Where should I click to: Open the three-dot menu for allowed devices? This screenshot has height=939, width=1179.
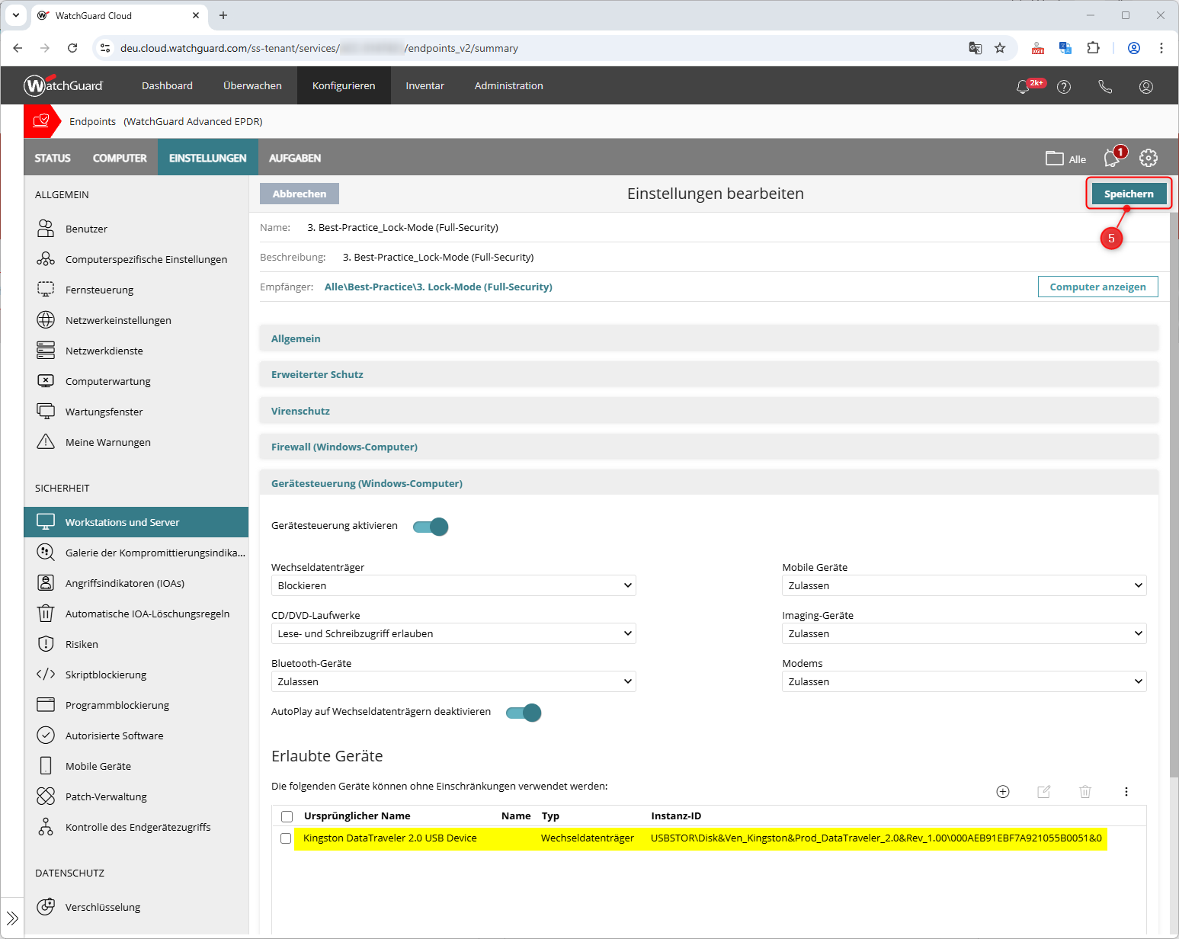pyautogui.click(x=1126, y=792)
